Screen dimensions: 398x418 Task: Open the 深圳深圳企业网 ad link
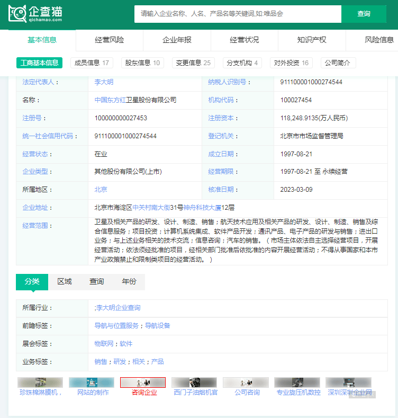pyautogui.click(x=350, y=393)
